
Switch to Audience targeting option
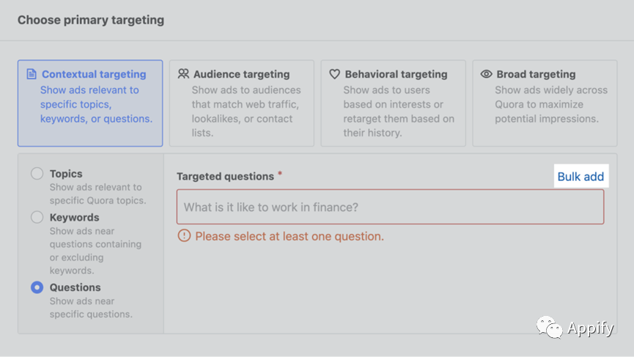click(x=242, y=103)
